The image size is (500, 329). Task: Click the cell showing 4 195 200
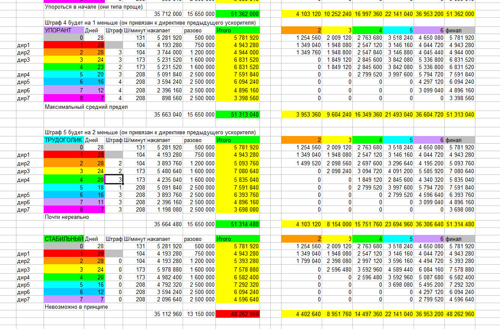pos(429,163)
